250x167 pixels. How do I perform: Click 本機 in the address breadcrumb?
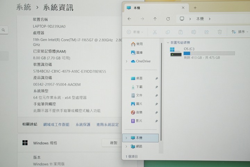200,19
